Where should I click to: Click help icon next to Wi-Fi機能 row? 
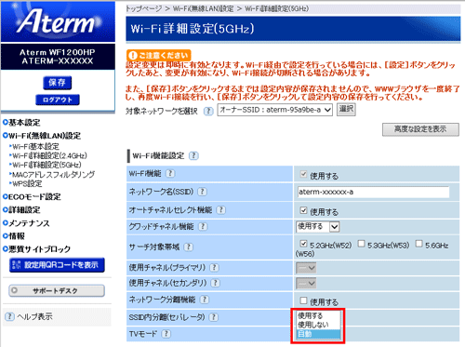pos(170,173)
